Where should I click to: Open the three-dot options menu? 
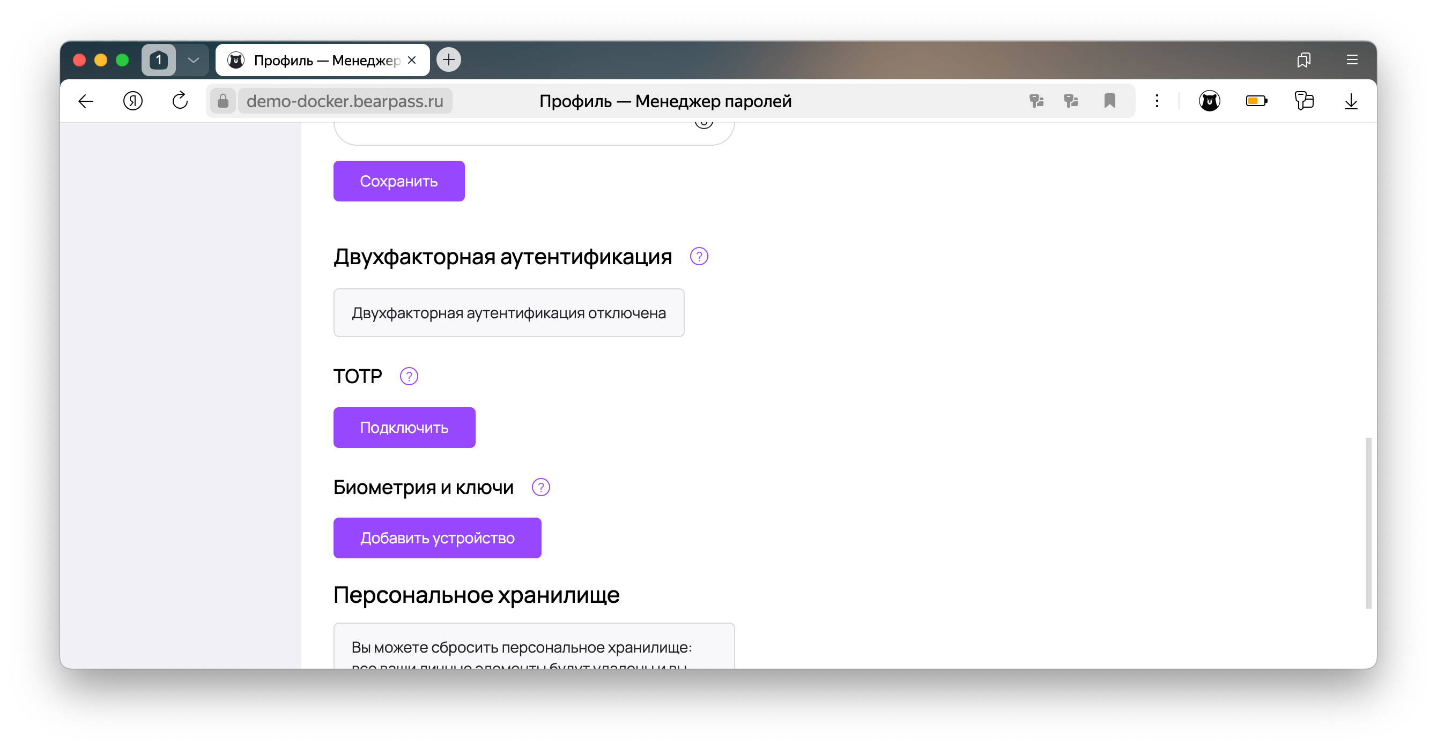pyautogui.click(x=1157, y=101)
